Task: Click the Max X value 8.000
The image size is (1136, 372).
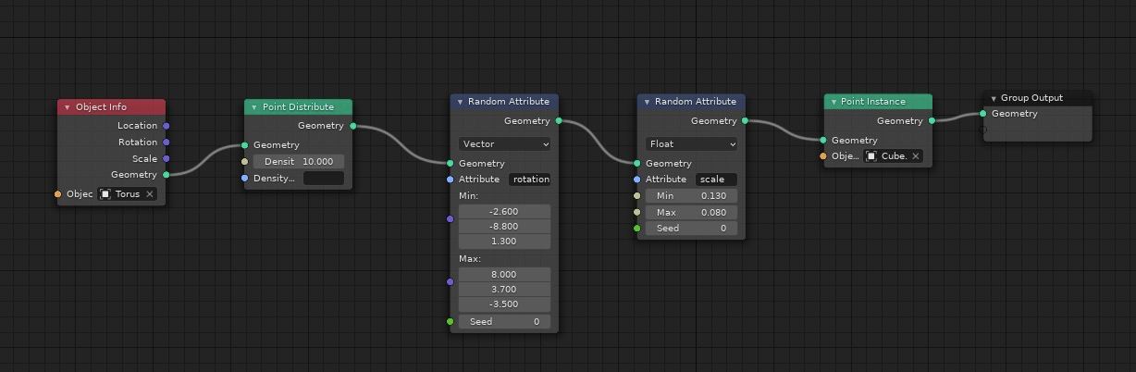Action: coord(504,275)
